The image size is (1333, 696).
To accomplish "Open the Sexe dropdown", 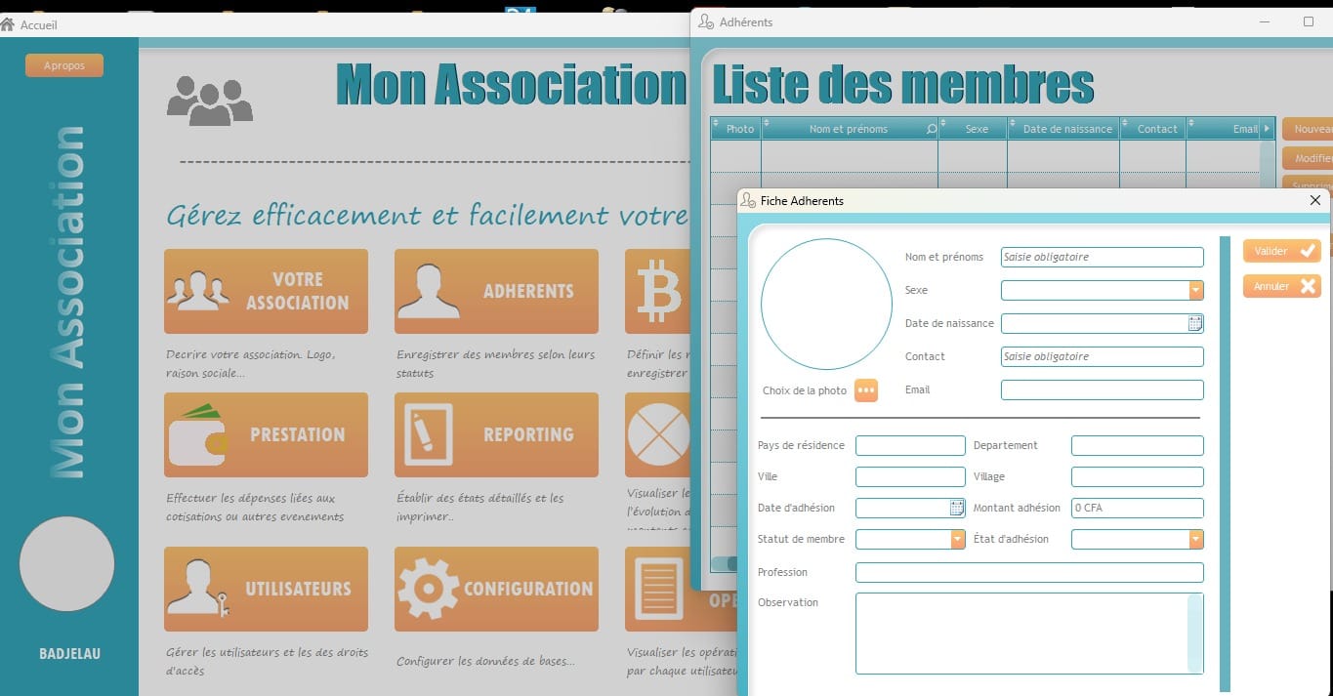I will pos(1196,290).
